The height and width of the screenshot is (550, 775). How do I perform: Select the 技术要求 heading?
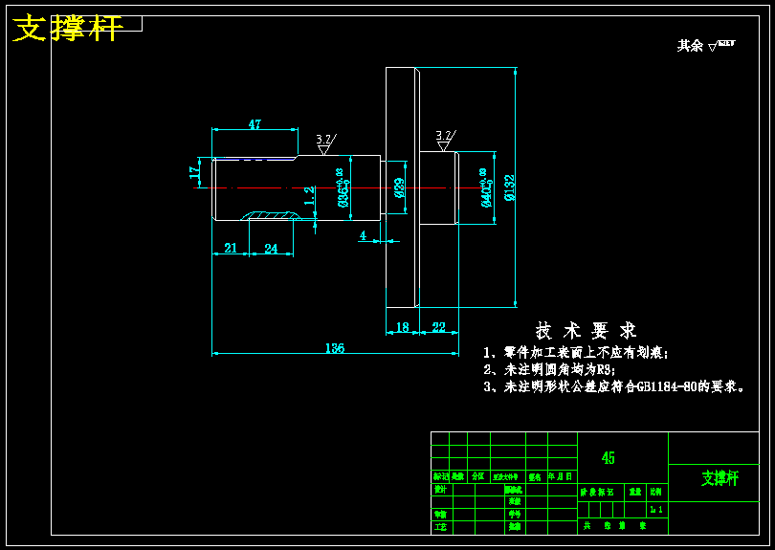point(587,331)
